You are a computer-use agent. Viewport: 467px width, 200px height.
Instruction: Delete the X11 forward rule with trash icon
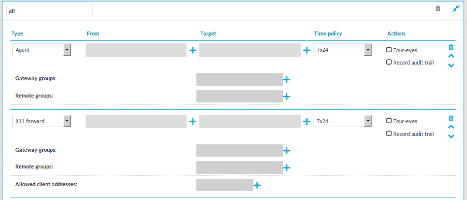[451, 118]
